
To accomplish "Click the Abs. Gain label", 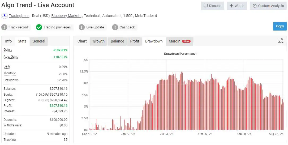I will click(x=11, y=57).
